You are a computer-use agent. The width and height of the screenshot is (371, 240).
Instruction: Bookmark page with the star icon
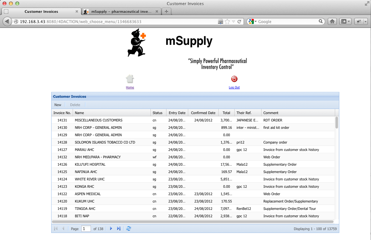[x=227, y=21]
